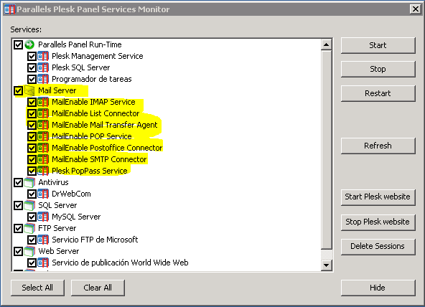Toggle the MailEnable Postoffice Connector checkbox
Screen dimensions: 425x307
(32, 148)
